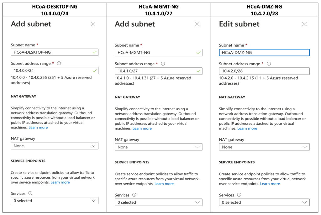Close the HCoA-DESKTOP-NG Add subnet panel
Image resolution: width=321 pixels, height=215 pixels.
[93, 24]
